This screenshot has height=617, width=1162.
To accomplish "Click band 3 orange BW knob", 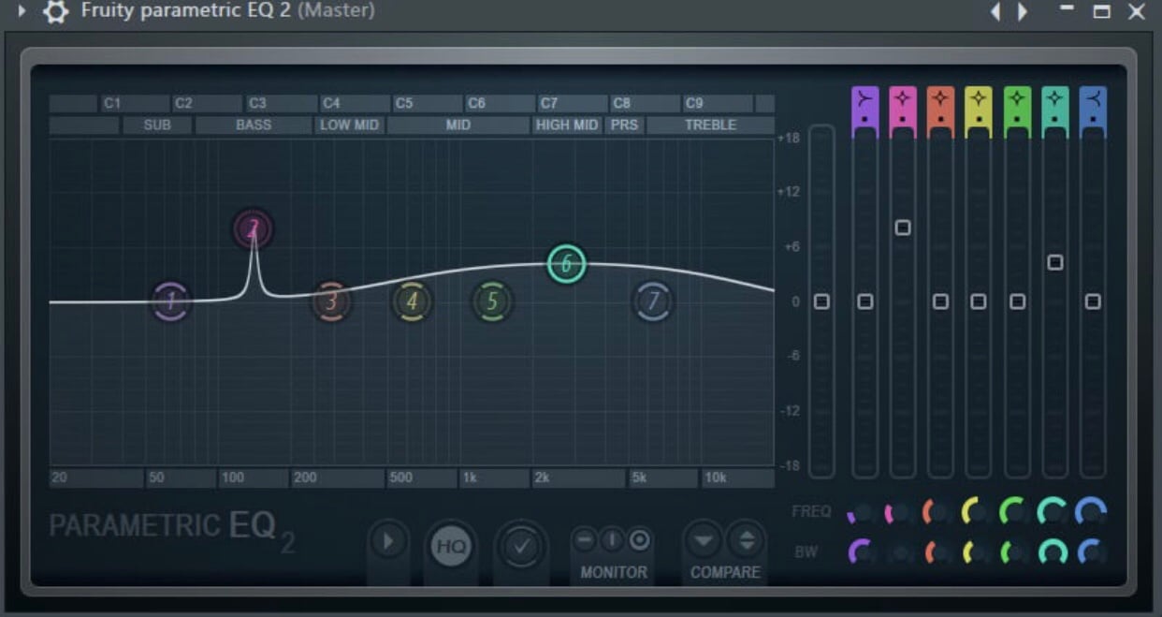I will [939, 552].
